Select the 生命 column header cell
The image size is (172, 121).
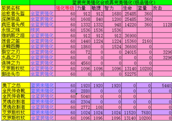point(130,8)
